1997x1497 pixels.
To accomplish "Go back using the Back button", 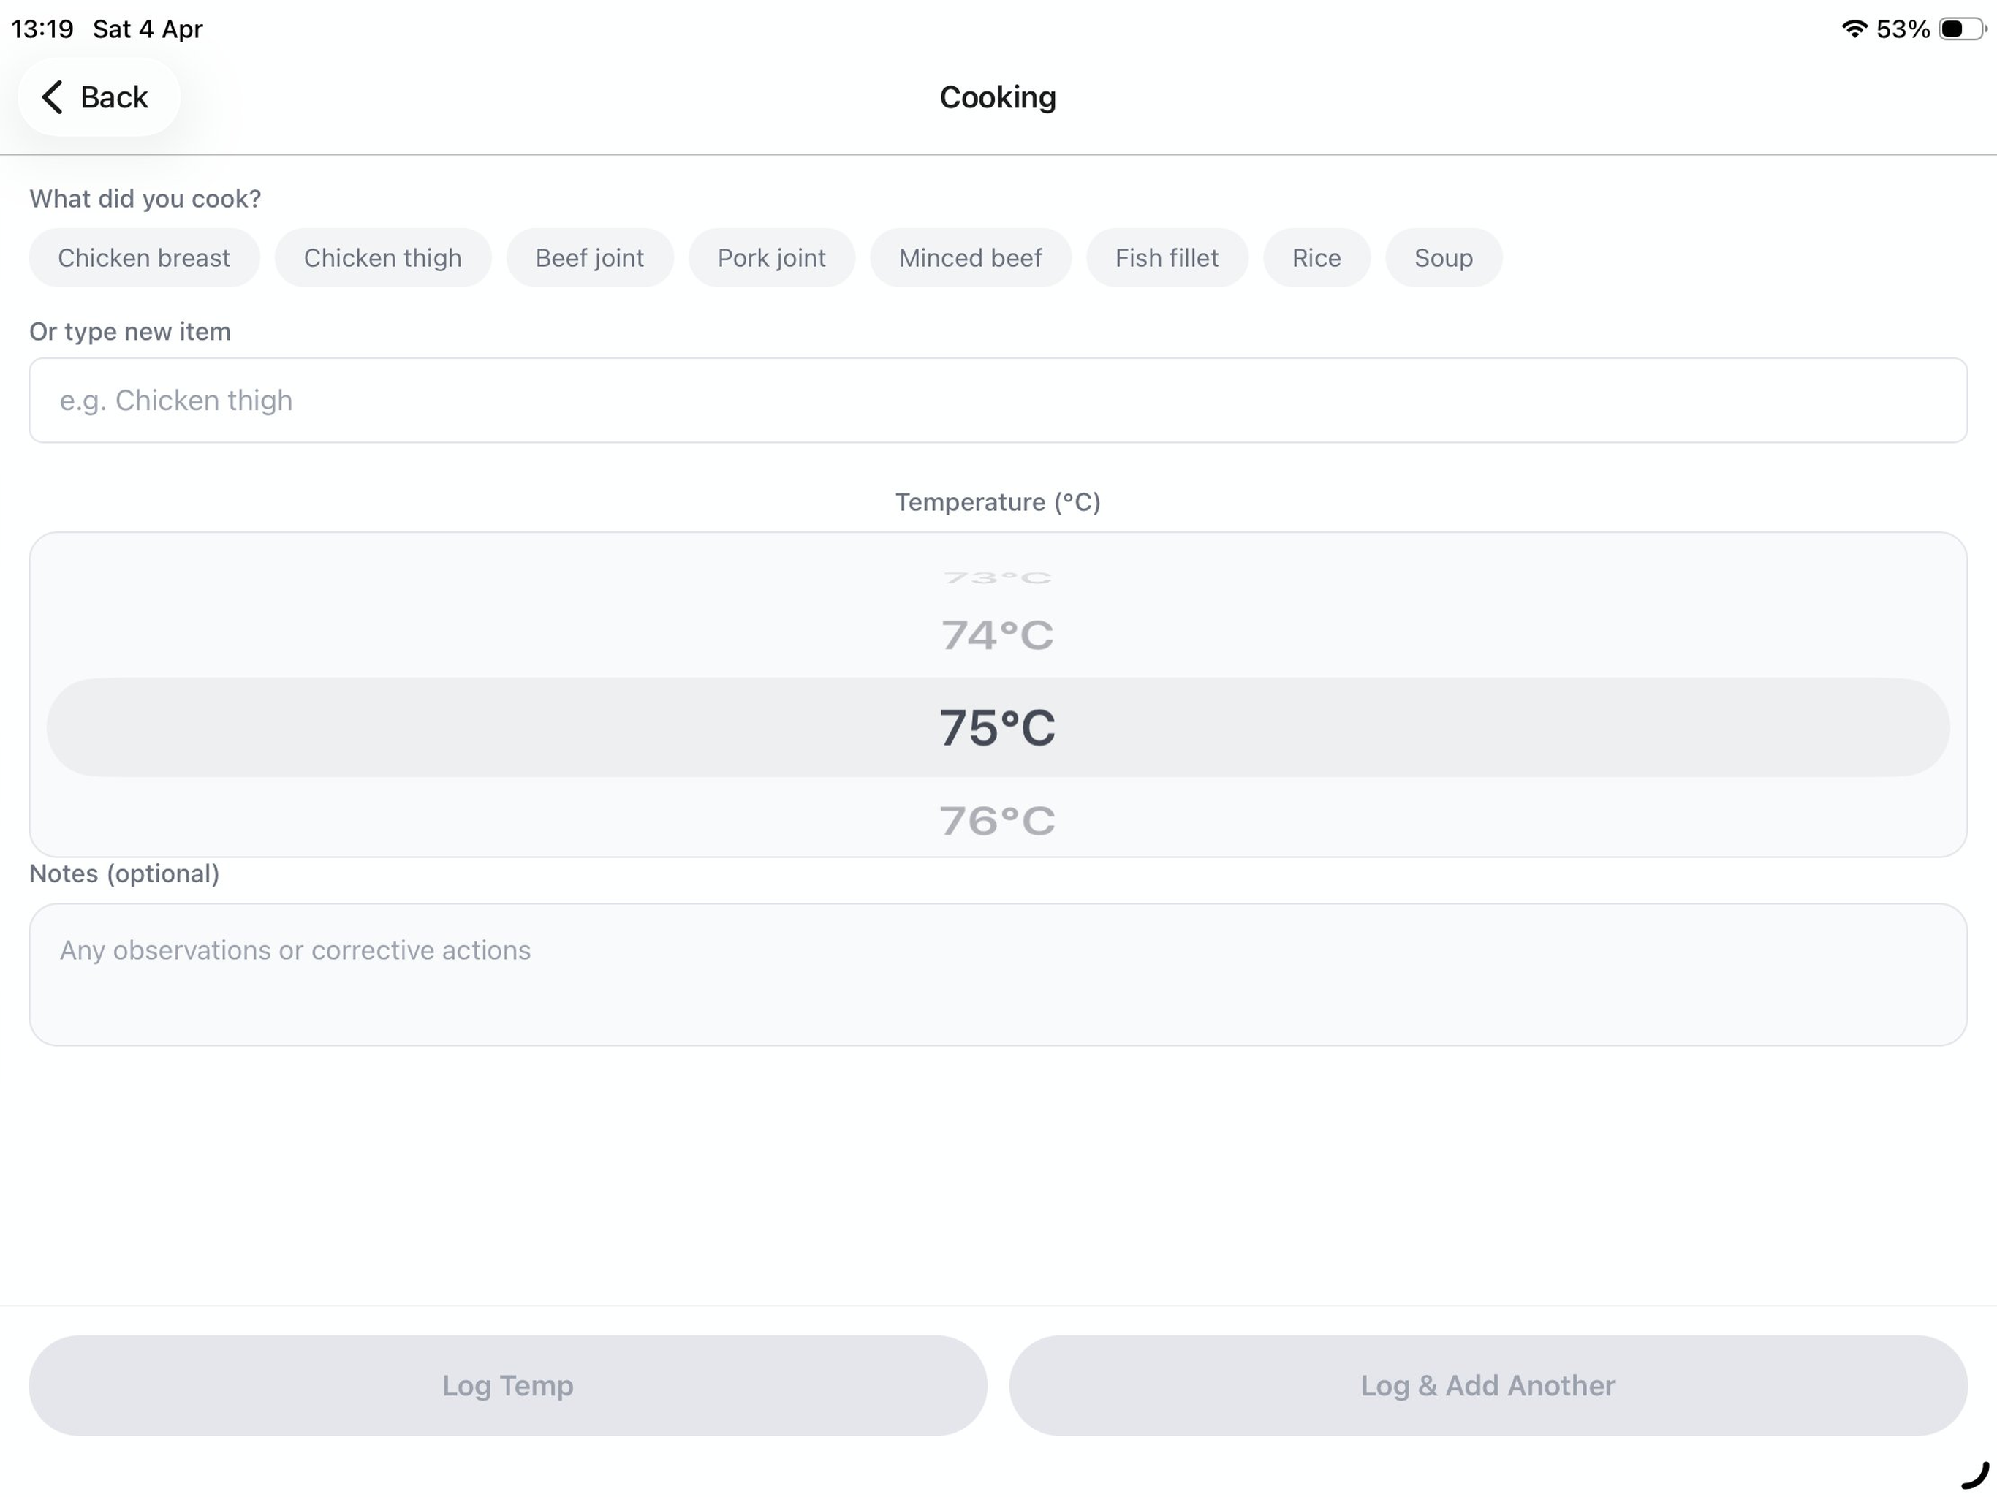I will click(x=99, y=96).
